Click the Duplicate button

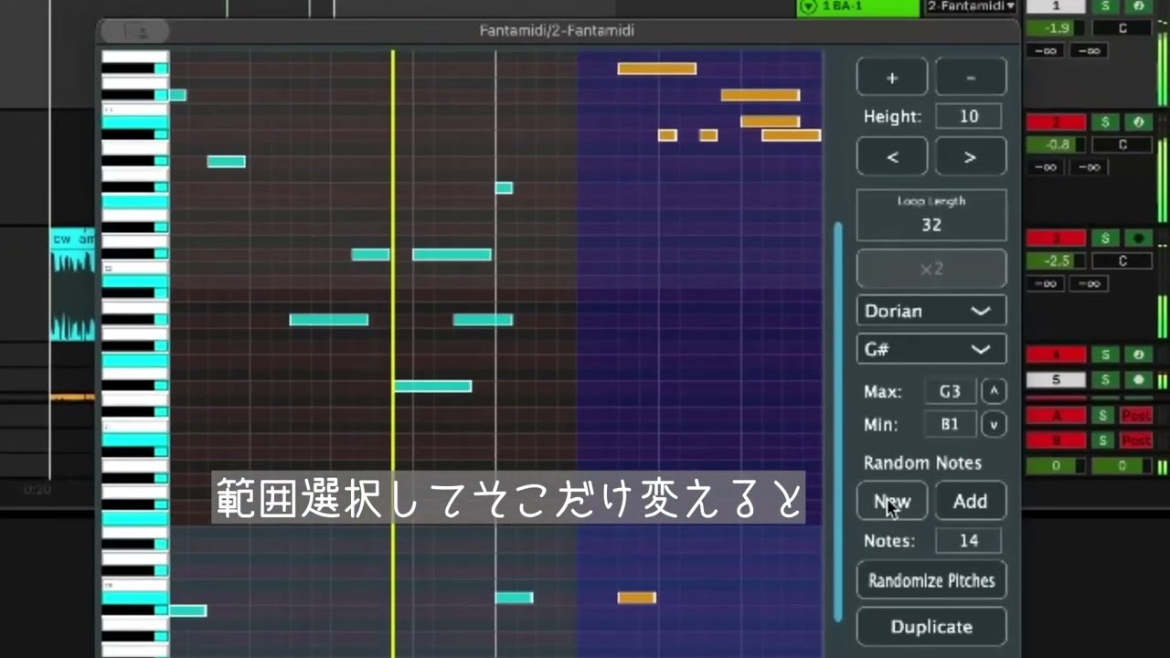coord(931,627)
